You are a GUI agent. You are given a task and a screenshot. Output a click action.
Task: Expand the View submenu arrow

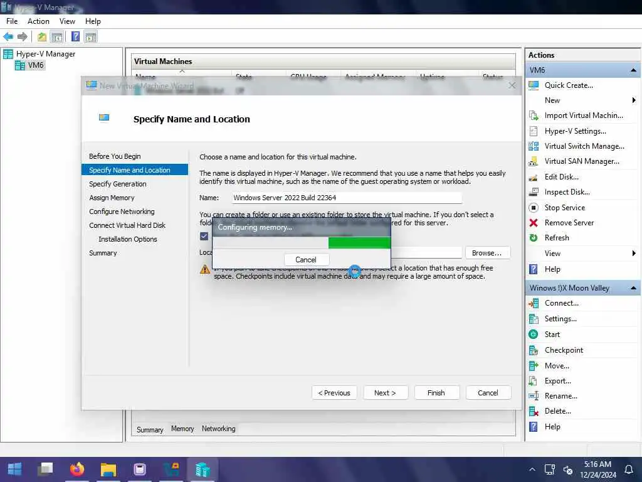coord(634,254)
